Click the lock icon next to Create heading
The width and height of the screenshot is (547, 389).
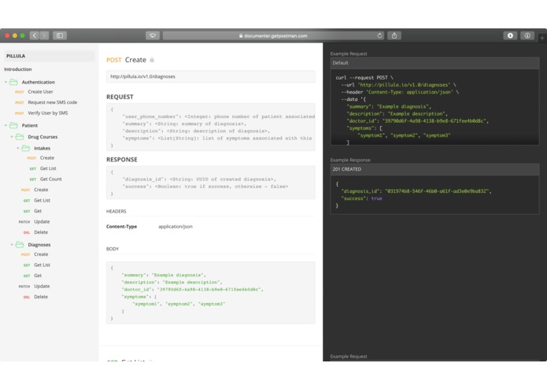[x=152, y=60]
